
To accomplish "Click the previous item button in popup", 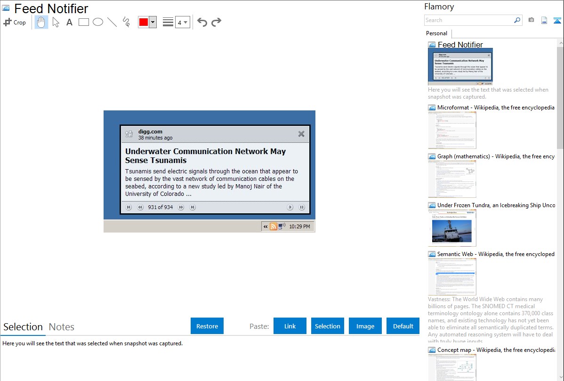I will tap(140, 207).
